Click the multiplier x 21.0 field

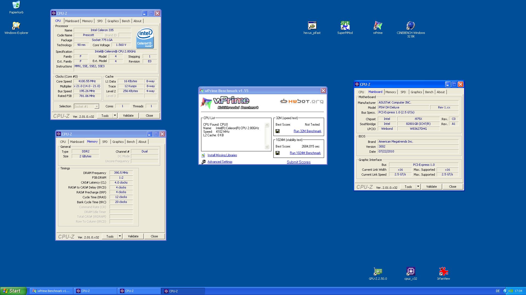click(x=87, y=86)
